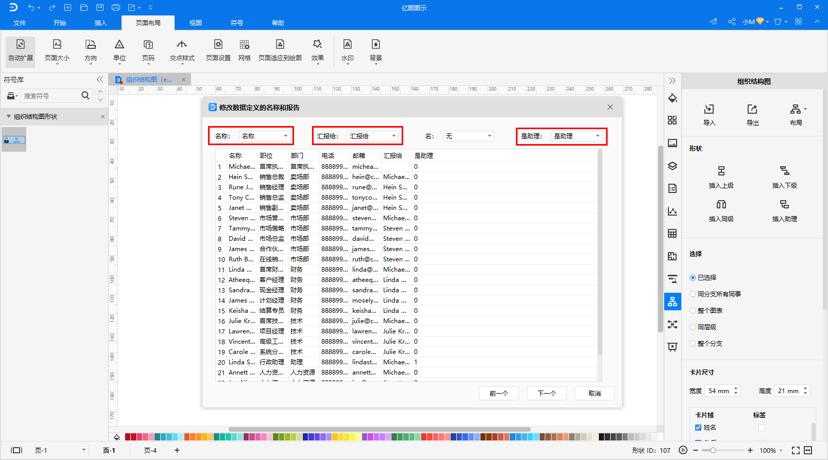Click 插入下级 insert subordinate
The height and width of the screenshot is (460, 828).
click(785, 177)
